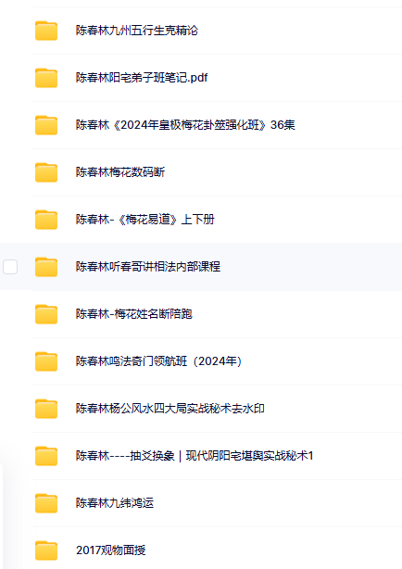Click folder icon for 陈春林-梅花姓名断陪跑
The width and height of the screenshot is (402, 569).
[46, 314]
